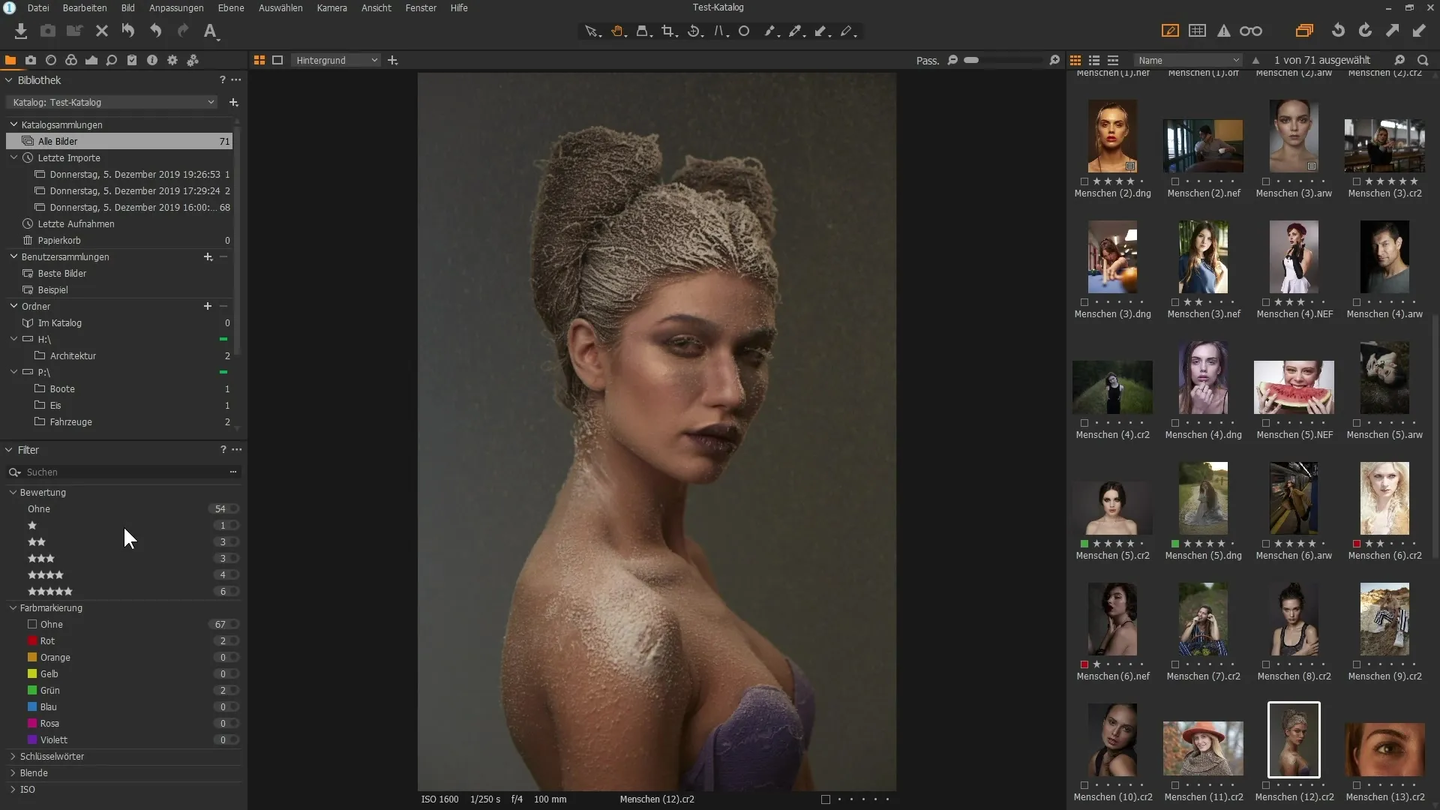Image resolution: width=1440 pixels, height=810 pixels.
Task: Click color tag box in viewer status bar
Action: tap(826, 799)
